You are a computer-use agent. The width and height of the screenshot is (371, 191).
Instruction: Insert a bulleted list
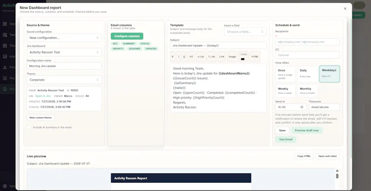tap(201, 57)
